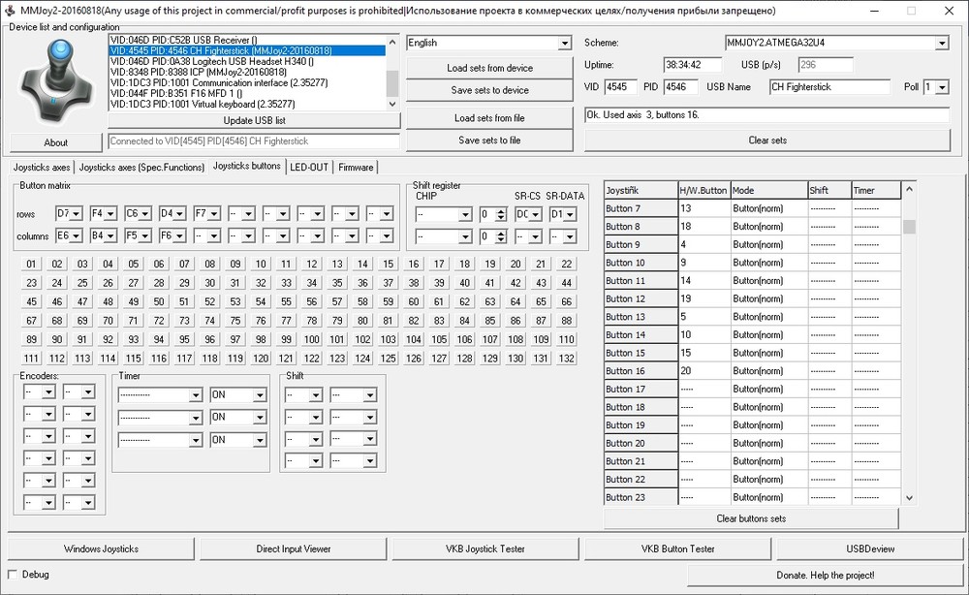Screen dimensions: 969x595
Task: Enable the Debug checkbox
Action: tap(14, 575)
